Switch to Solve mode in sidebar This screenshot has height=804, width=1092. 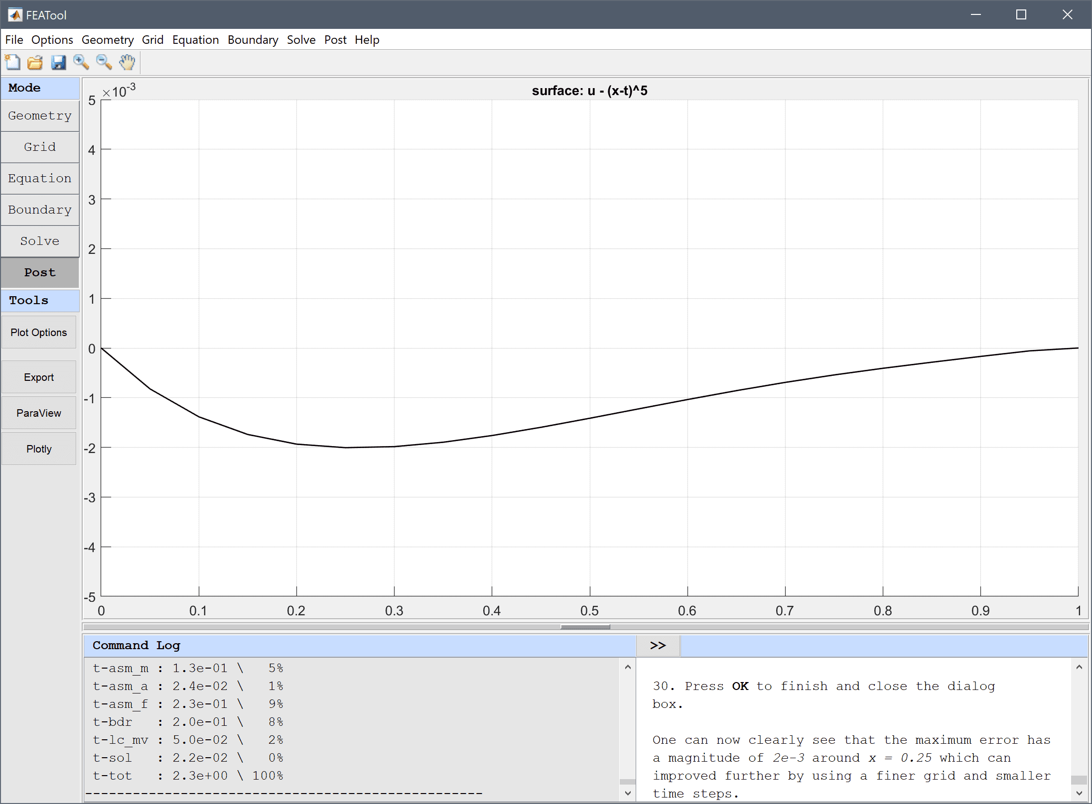(40, 241)
